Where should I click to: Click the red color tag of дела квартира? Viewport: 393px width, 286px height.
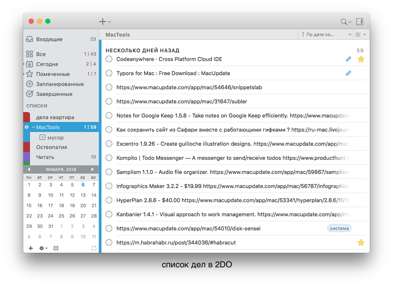(27, 117)
